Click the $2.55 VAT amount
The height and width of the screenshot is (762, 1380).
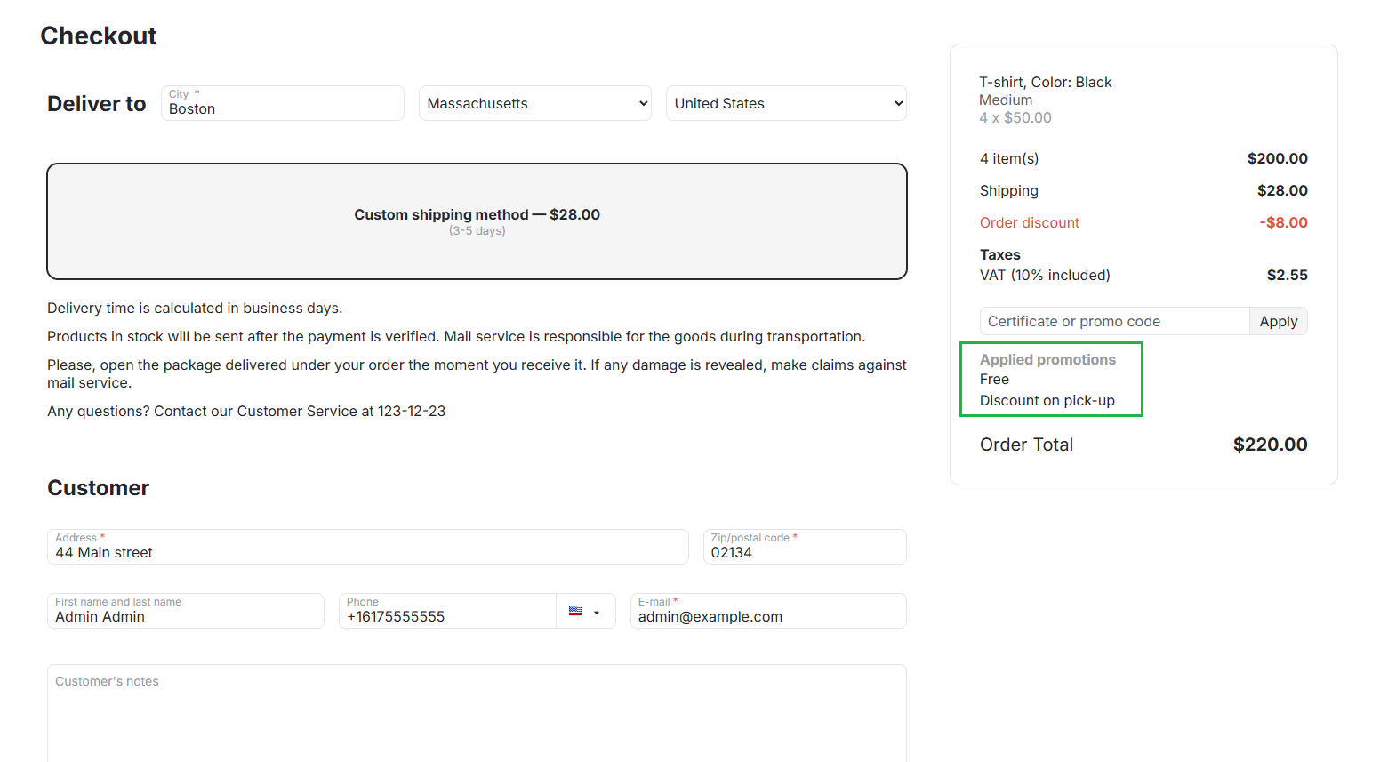click(1288, 275)
